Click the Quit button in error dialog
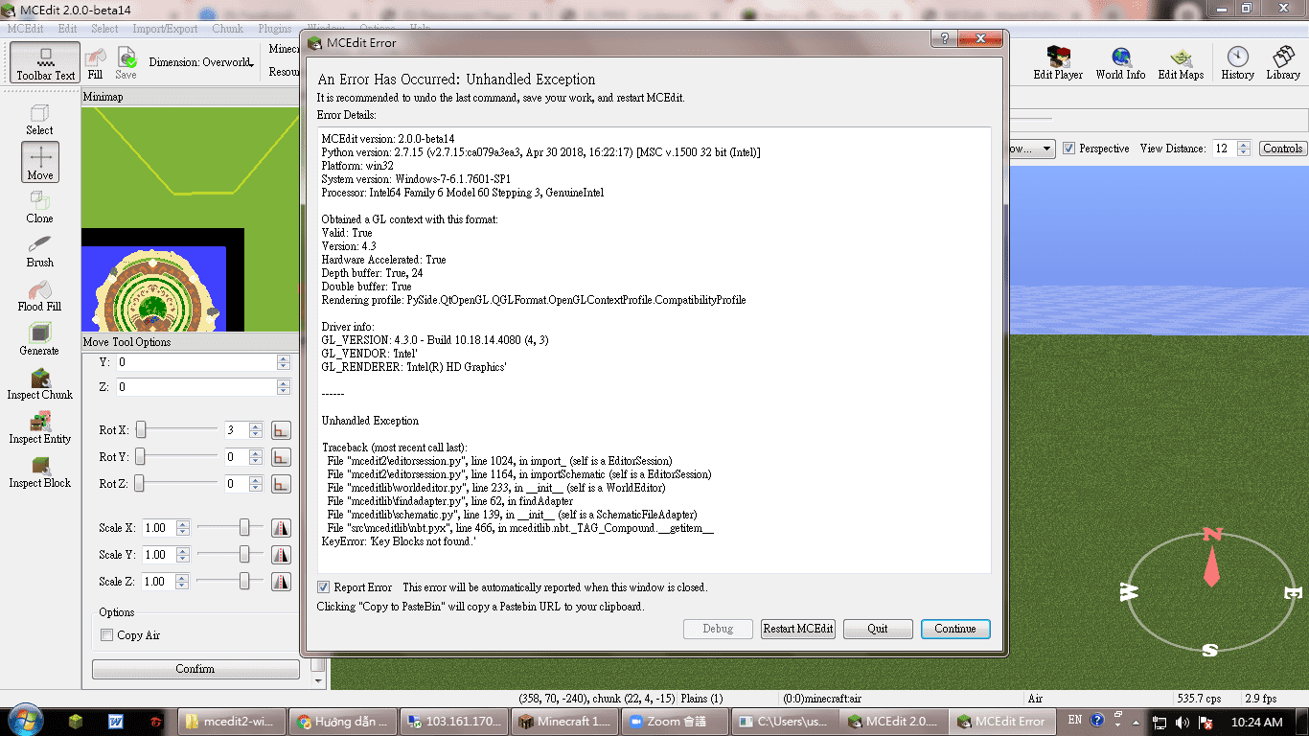Viewport: 1309px width, 736px height. coord(878,629)
